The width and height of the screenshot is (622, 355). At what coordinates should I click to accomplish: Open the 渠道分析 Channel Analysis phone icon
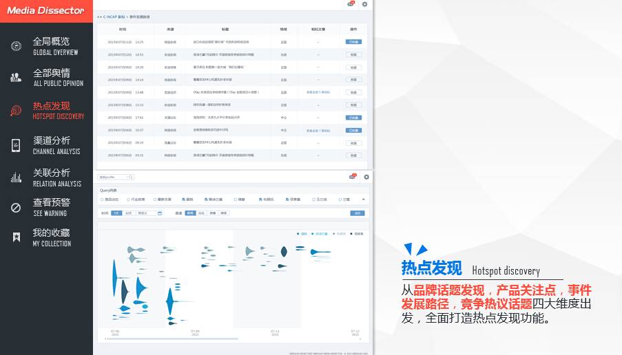(16, 145)
